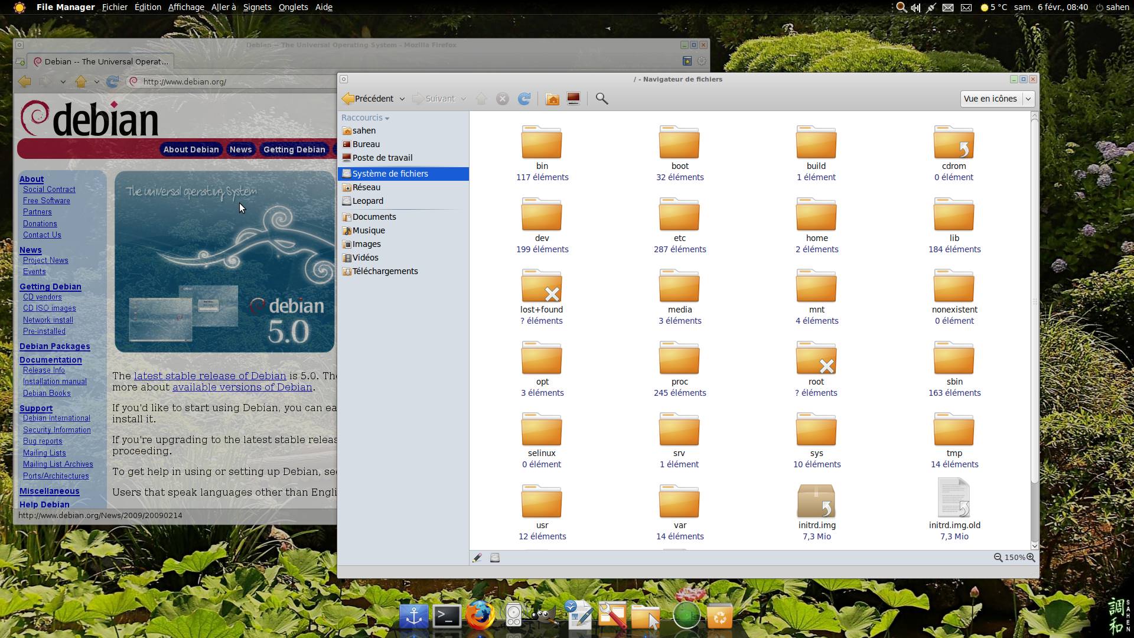Click the Suivant forward button

click(434, 99)
